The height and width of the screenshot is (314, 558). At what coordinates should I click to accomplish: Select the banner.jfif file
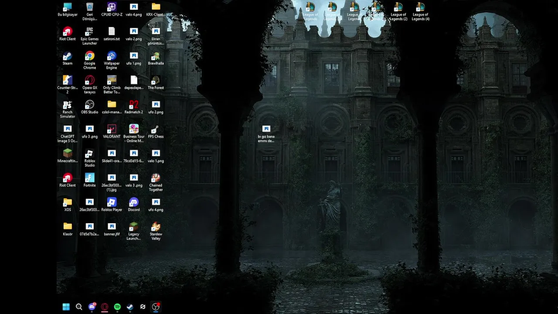click(112, 229)
